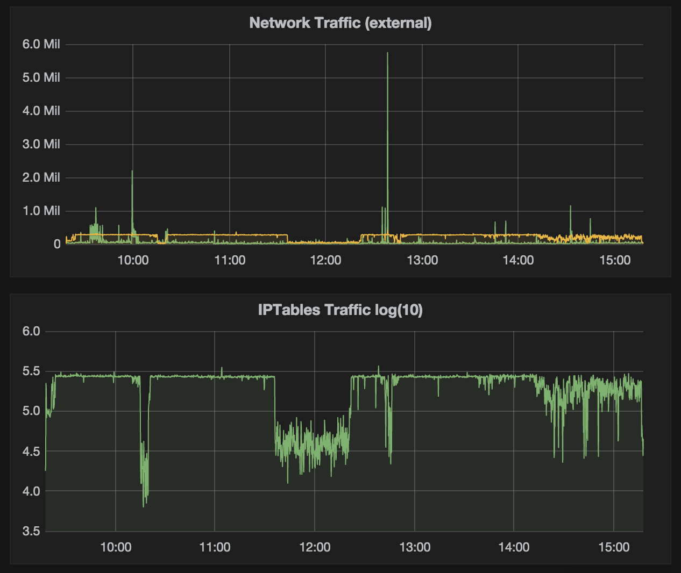Select the 14:00 label on Network Traffic time axis
Screen dimensions: 681x573
pyautogui.click(x=518, y=260)
